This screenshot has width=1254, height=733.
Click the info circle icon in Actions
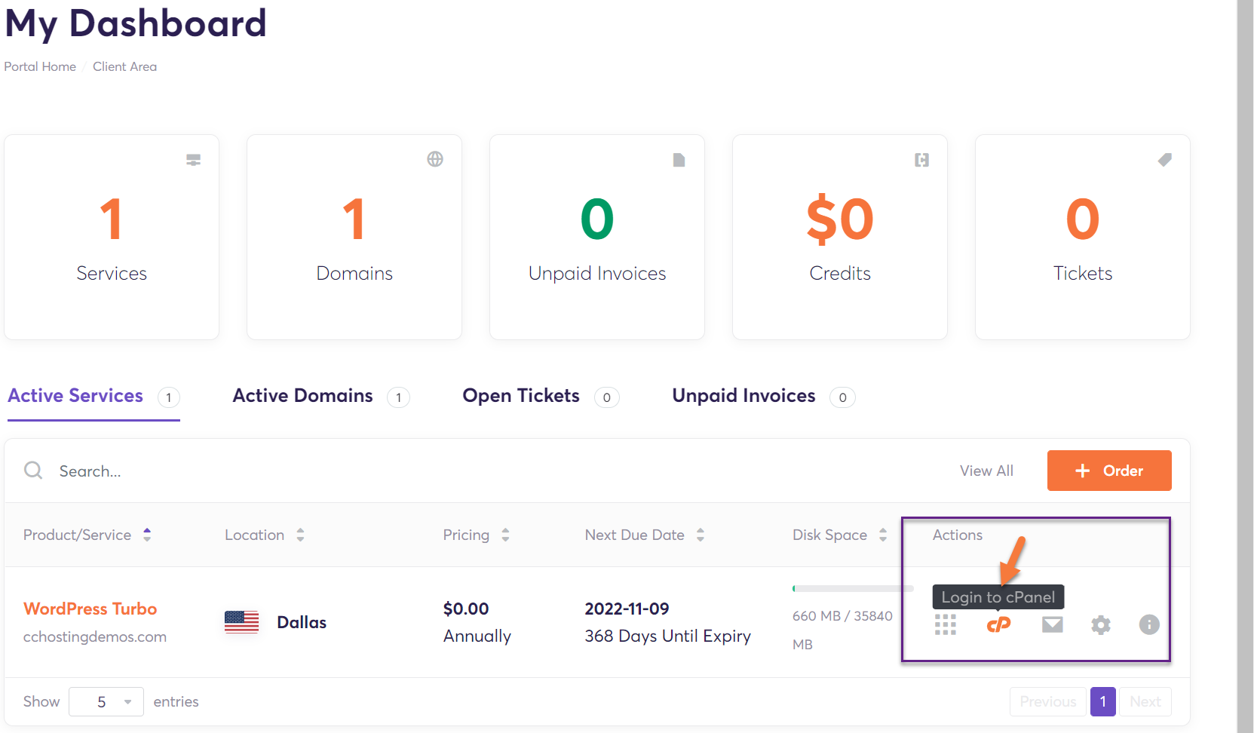[1148, 624]
